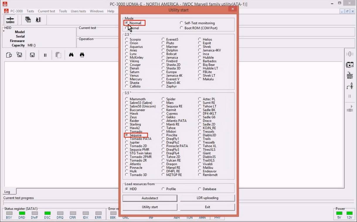Screen dimensions: 357x222
Task: Click the pause icon in log toolbar
Action: pos(45,55)
